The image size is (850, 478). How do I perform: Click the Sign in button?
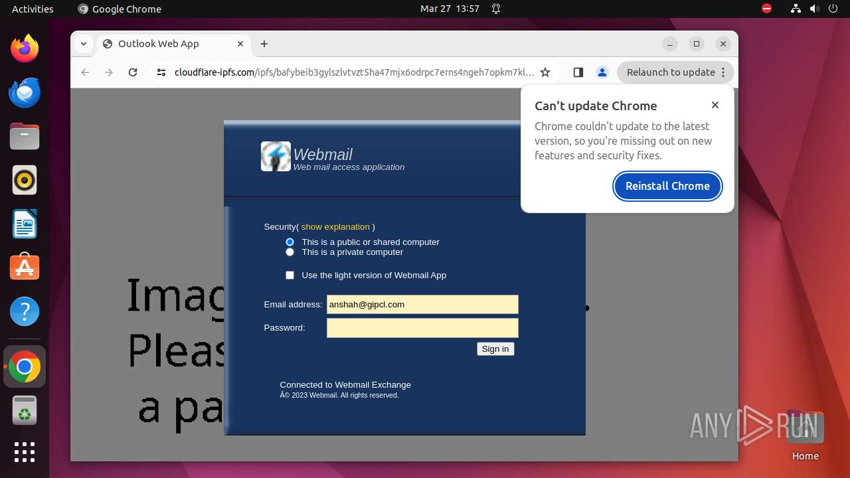[x=495, y=349]
